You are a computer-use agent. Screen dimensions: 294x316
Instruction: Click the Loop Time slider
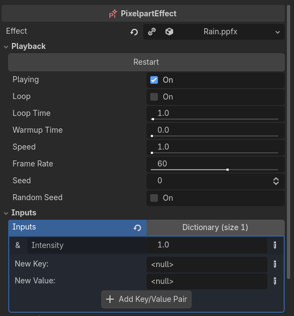[x=215, y=119]
